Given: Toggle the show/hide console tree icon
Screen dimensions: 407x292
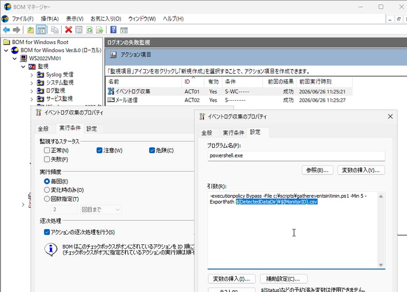Looking at the screenshot, I should tap(41, 30).
